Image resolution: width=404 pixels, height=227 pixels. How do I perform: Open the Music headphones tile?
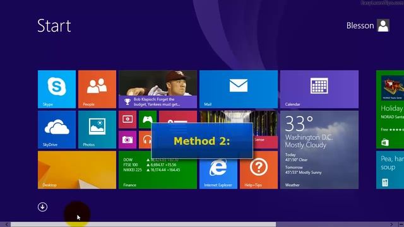(145, 139)
